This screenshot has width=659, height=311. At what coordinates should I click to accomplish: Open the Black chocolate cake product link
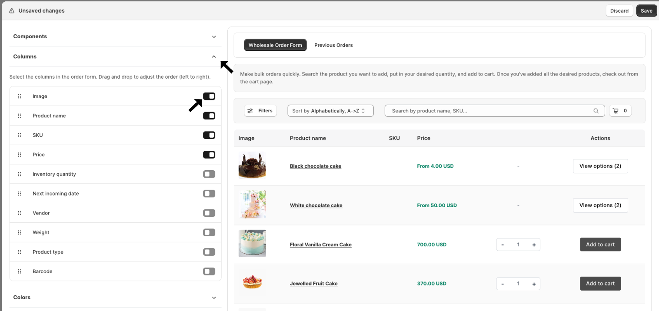coord(316,166)
